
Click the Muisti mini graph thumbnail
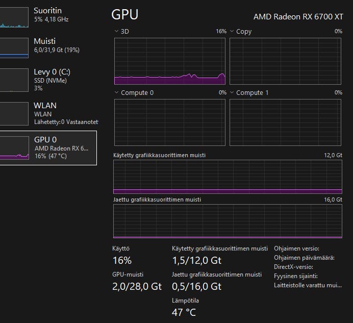(x=14, y=47)
